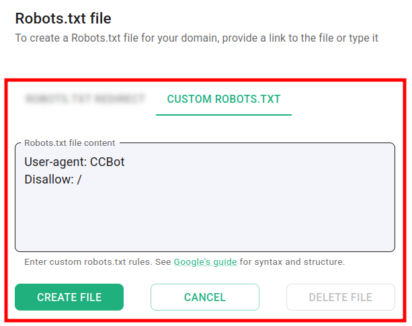Cancel the robots.txt editing
412x326 pixels.
(x=204, y=297)
